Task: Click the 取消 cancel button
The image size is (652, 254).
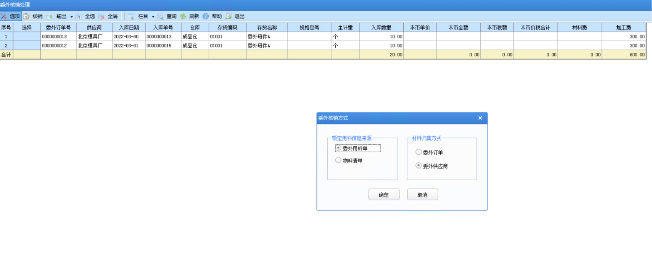Action: click(x=422, y=195)
